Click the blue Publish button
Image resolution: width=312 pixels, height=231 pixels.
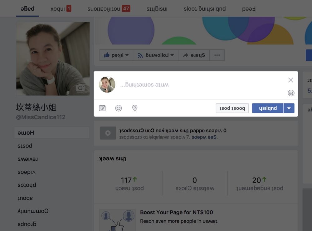tap(268, 108)
